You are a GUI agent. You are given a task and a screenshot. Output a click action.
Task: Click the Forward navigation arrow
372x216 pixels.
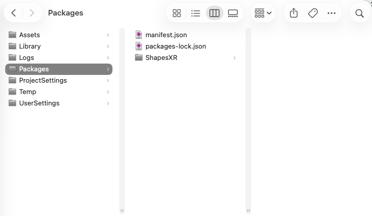coord(32,13)
